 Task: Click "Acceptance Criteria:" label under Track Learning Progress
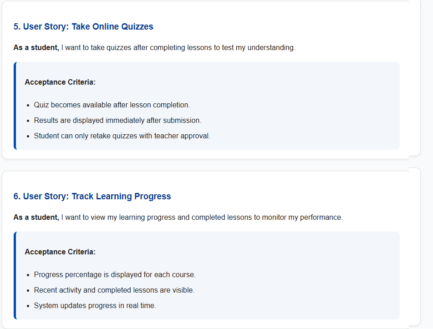(x=60, y=252)
